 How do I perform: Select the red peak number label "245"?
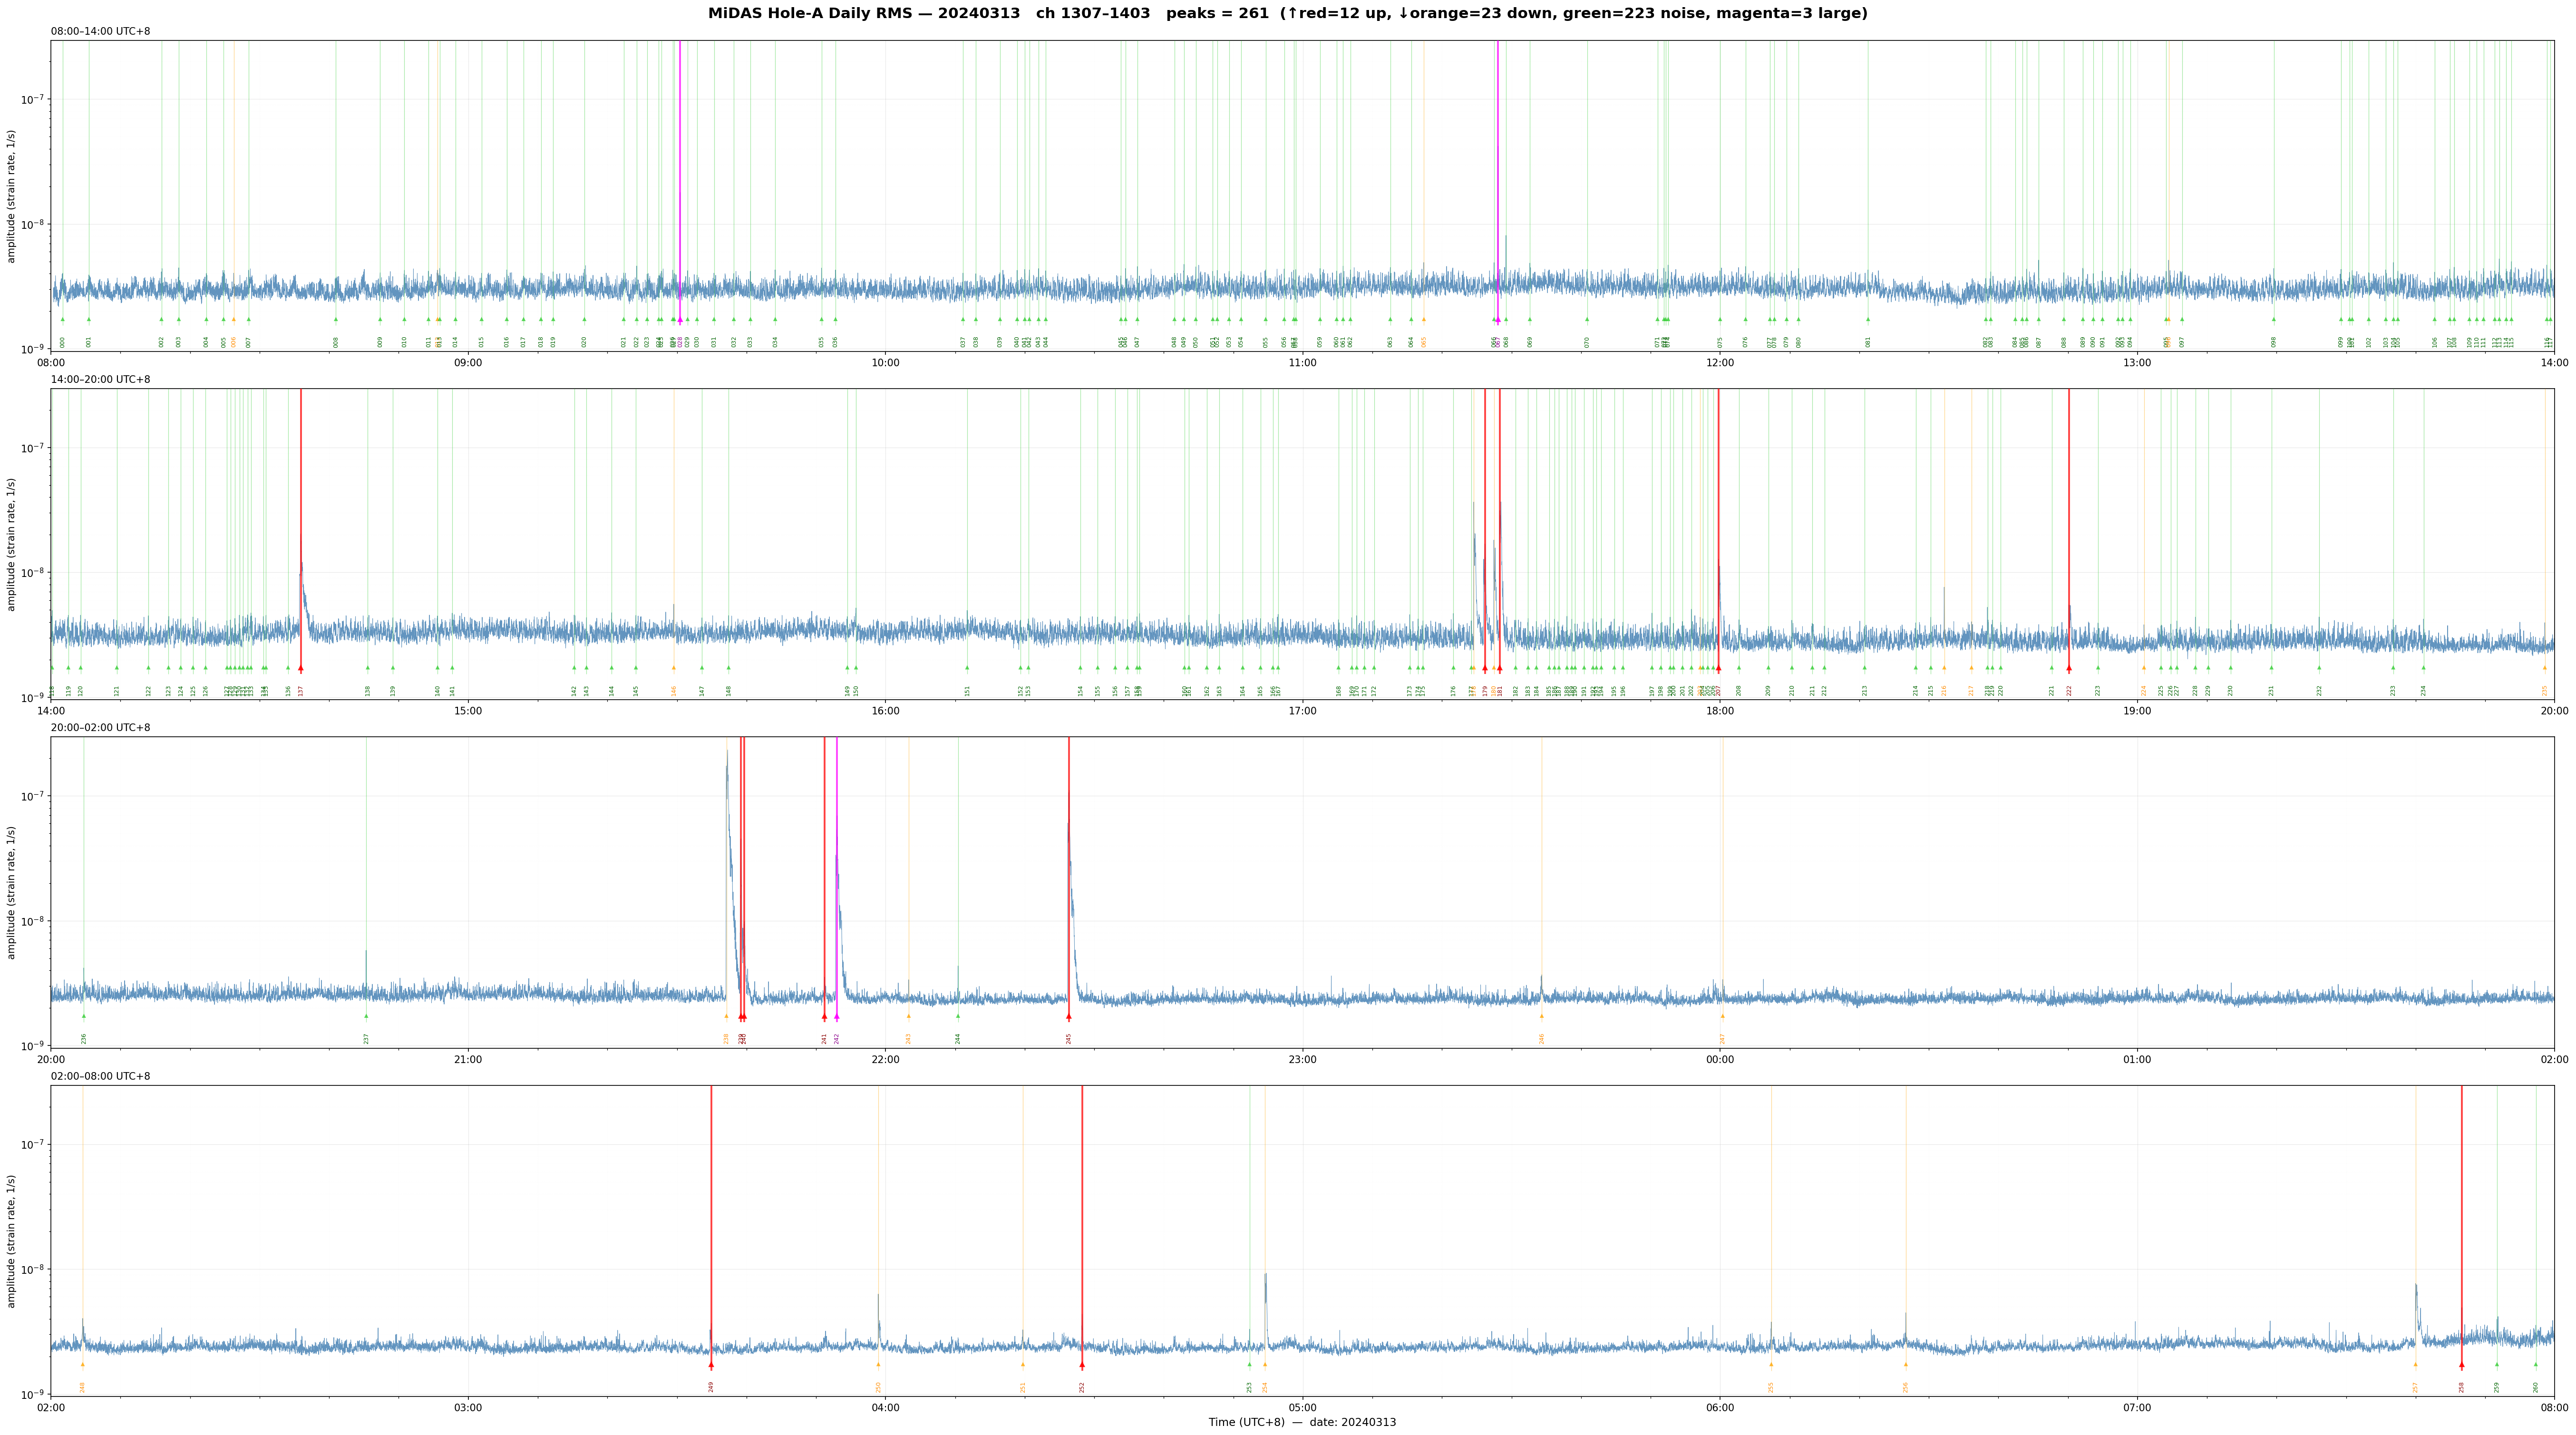pyautogui.click(x=1069, y=1039)
